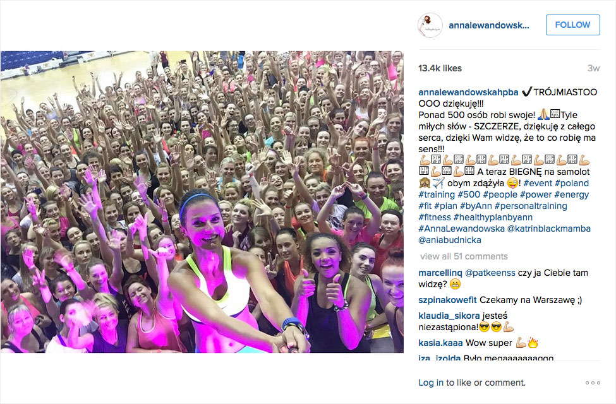The height and width of the screenshot is (404, 616).
Task: Open commenter szpinakowefit's profile
Action: [447, 300]
